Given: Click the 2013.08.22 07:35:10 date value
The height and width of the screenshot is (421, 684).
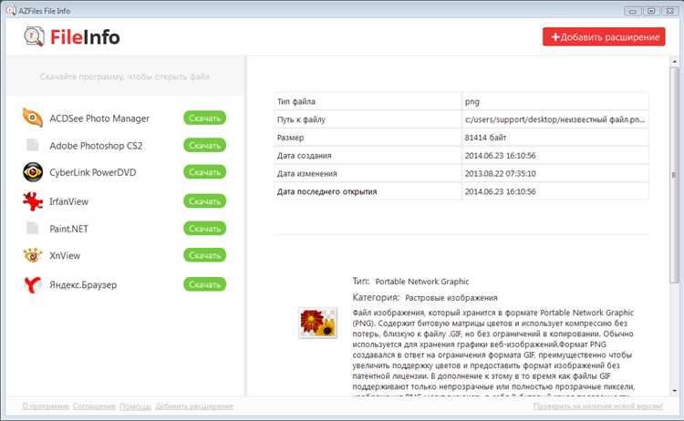Looking at the screenshot, I should (x=501, y=173).
